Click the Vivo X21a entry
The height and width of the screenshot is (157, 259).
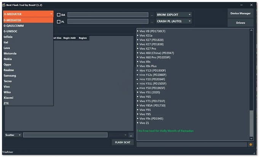click(145, 35)
